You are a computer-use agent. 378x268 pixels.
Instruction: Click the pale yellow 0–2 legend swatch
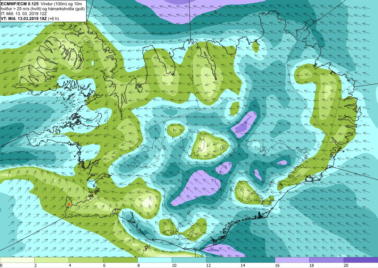(x=17, y=260)
